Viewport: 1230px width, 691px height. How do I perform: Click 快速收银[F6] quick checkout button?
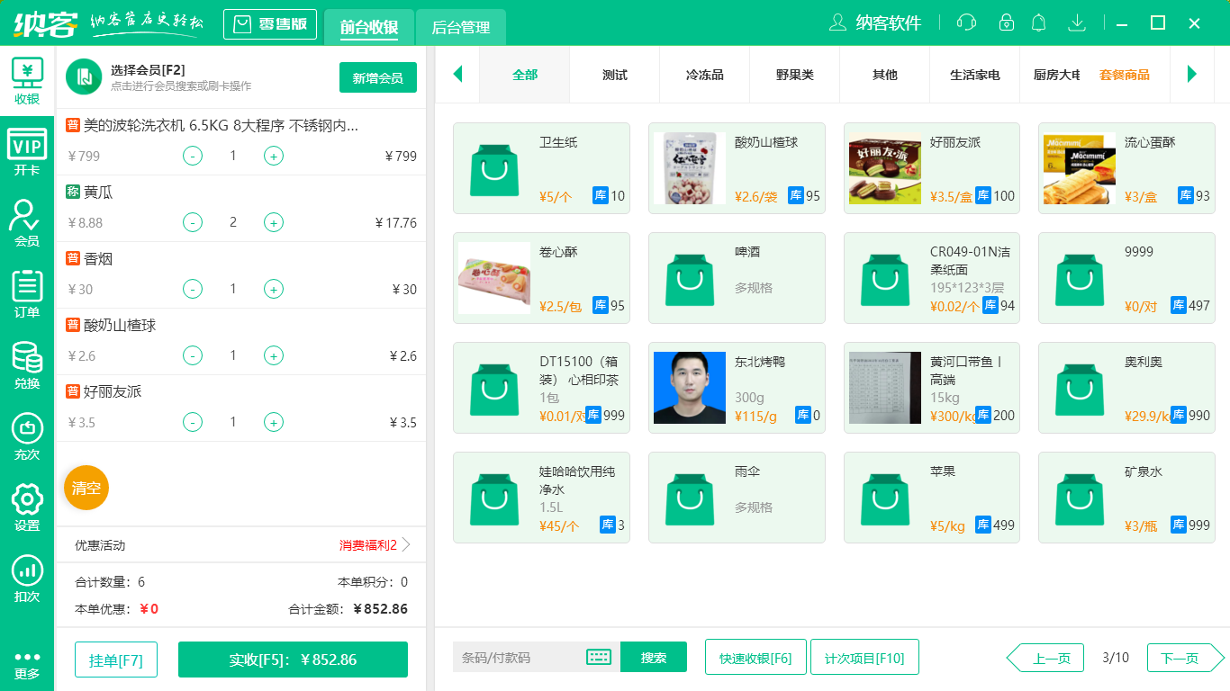tap(755, 657)
